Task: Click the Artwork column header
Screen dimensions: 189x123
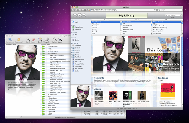Action: 43,44
